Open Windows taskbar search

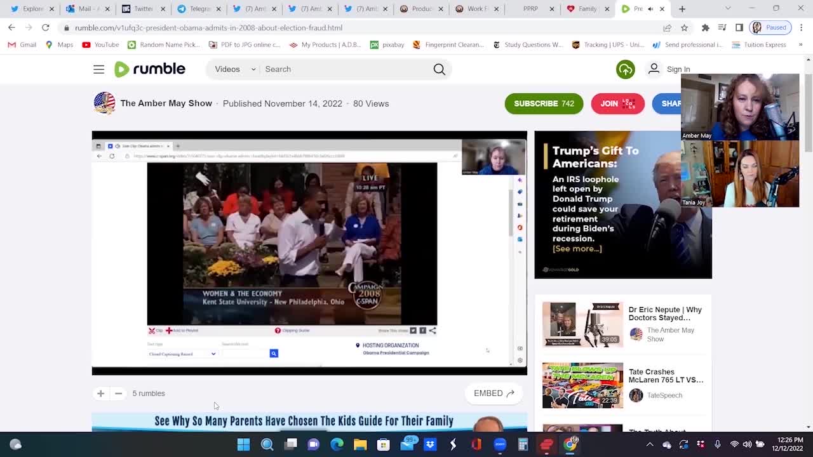click(x=267, y=444)
